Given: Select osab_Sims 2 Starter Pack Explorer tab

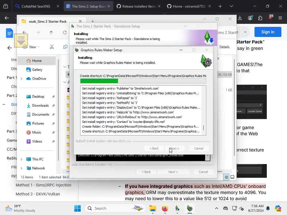Looking at the screenshot, I should (x=48, y=21).
